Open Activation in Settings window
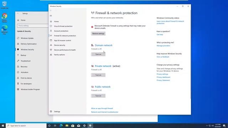The height and width of the screenshot is (128, 228). (x=25, y=72)
